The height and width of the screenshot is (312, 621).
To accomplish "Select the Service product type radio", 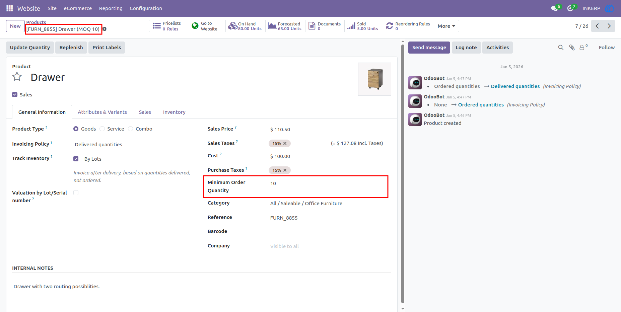I will (x=102, y=129).
